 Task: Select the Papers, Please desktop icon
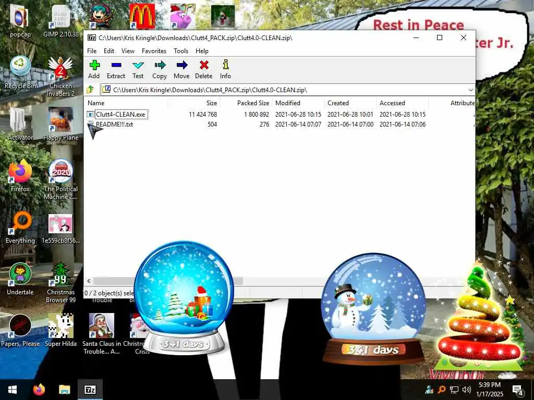click(20, 331)
